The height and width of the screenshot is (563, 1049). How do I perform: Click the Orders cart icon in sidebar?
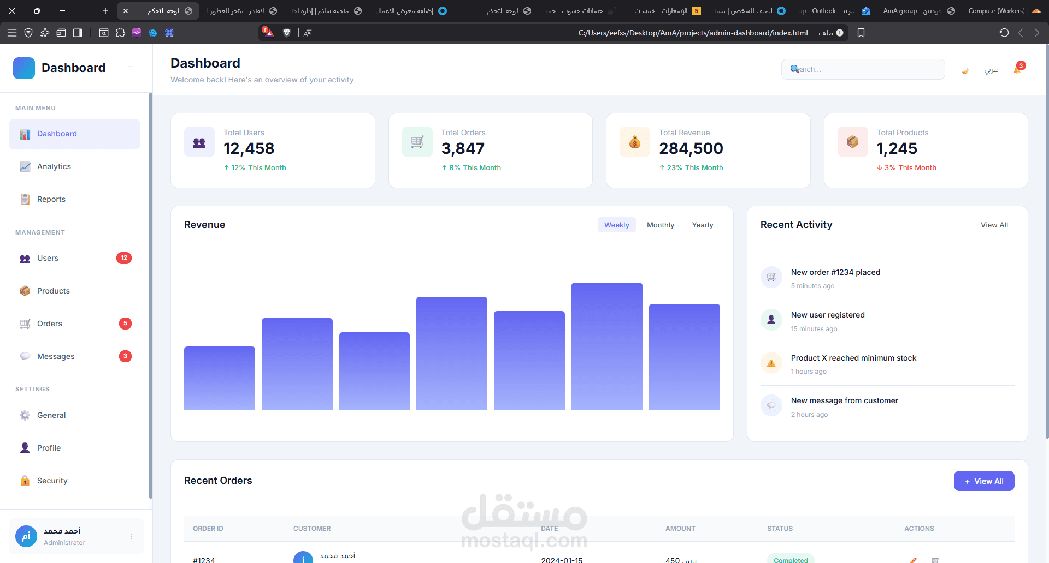[x=25, y=324]
